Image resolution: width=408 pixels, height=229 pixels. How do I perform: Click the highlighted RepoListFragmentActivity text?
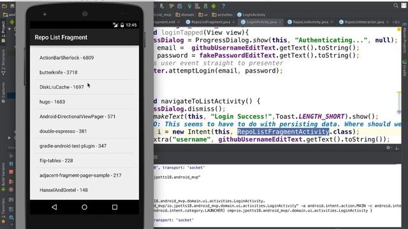[283, 132]
